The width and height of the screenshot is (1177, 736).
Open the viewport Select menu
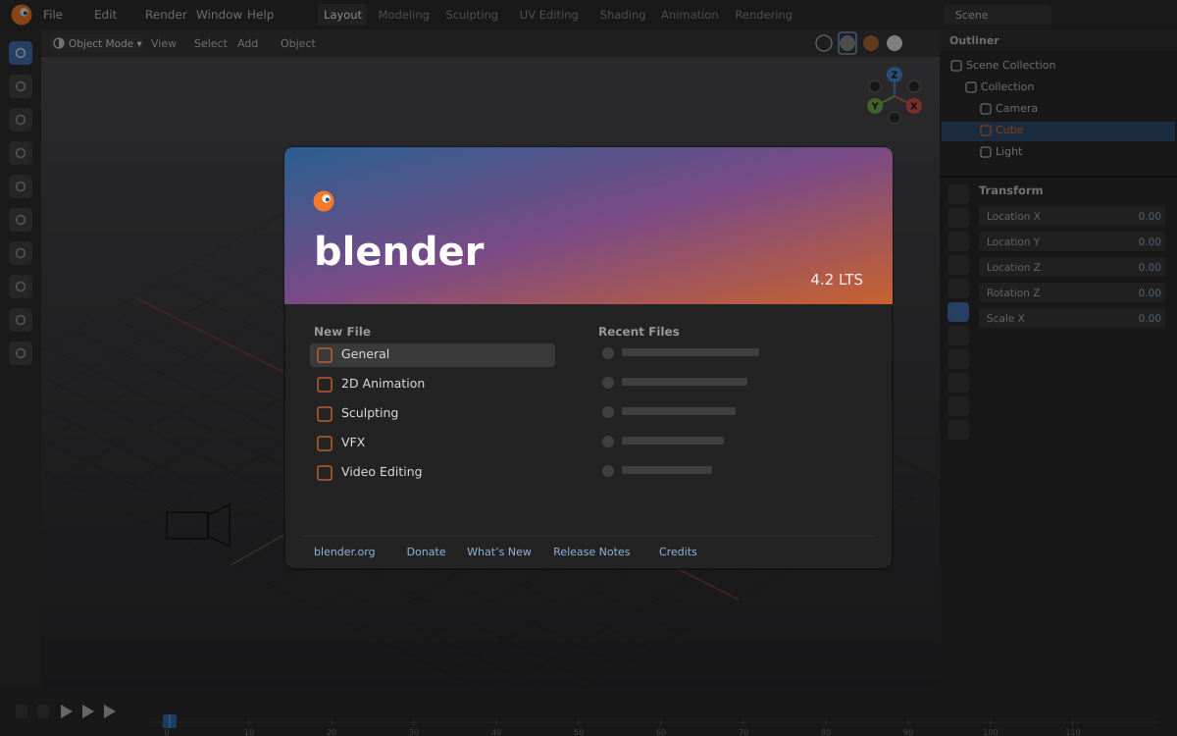coord(211,43)
